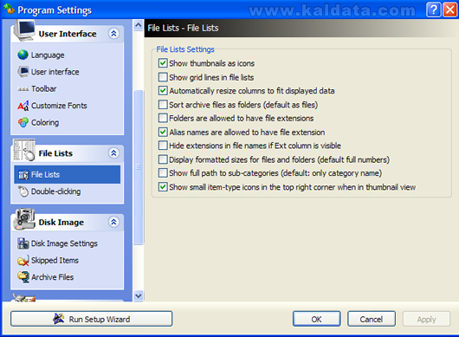Open Disk Image Settings page
459x337 pixels.
coord(64,243)
